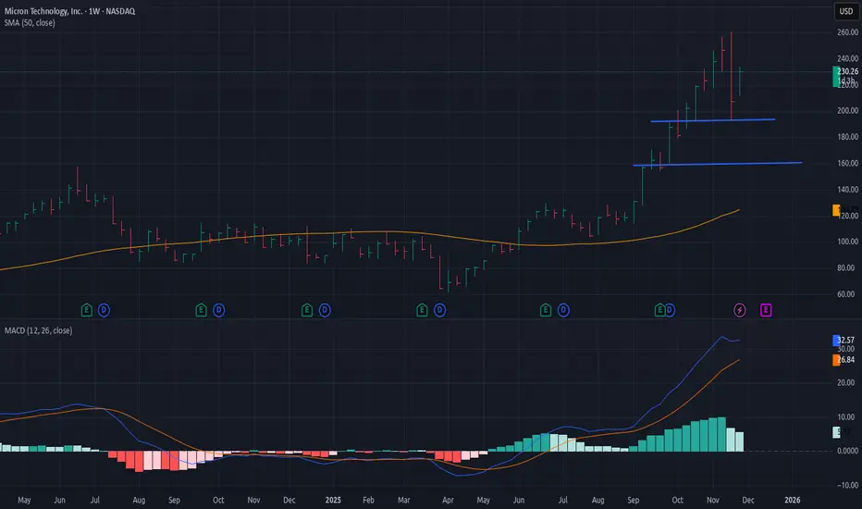The image size is (862, 509).
Task: Select the SMA (50, close) indicator legend
Action: click(x=30, y=22)
